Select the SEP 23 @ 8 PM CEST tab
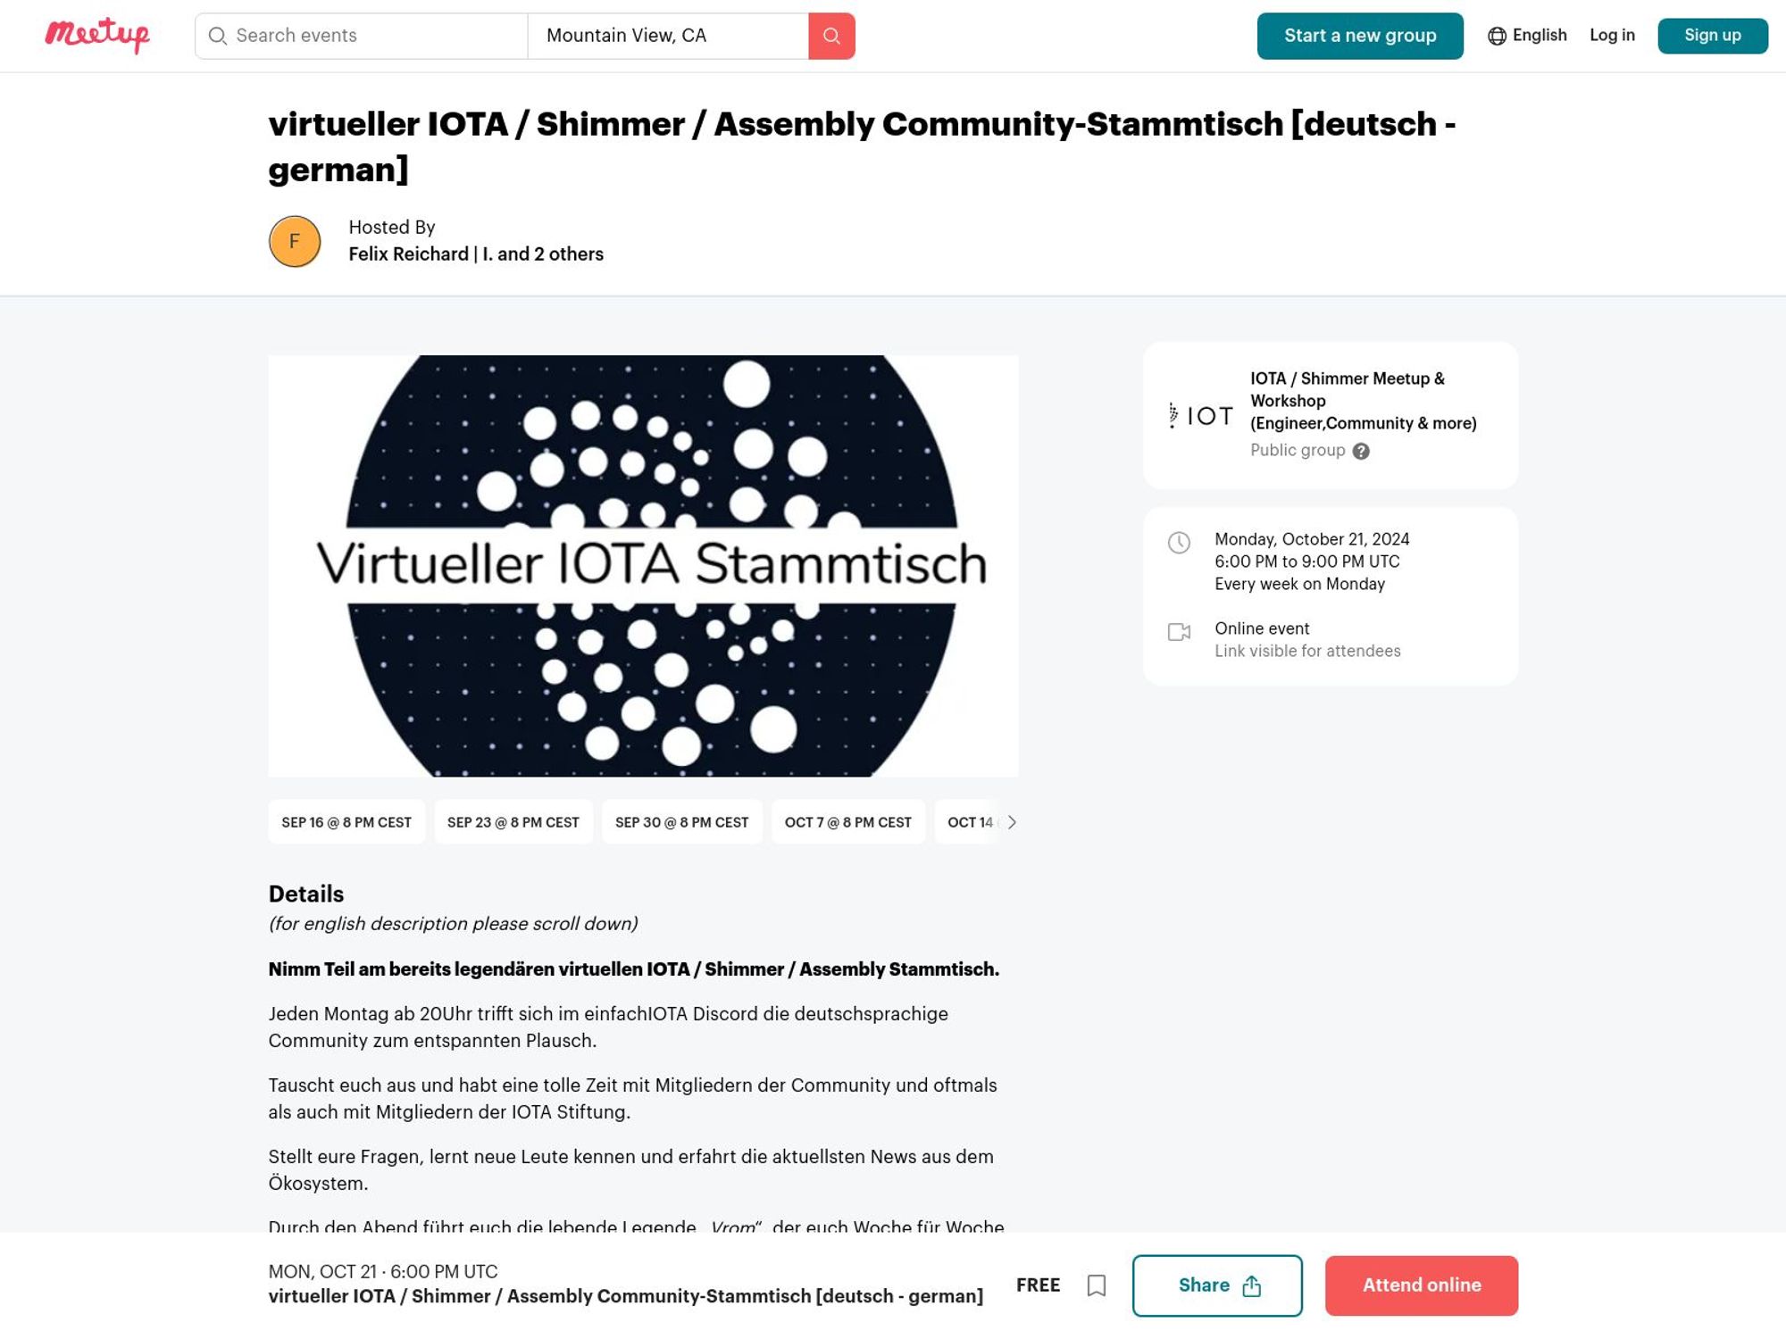1786x1339 pixels. 513,823
